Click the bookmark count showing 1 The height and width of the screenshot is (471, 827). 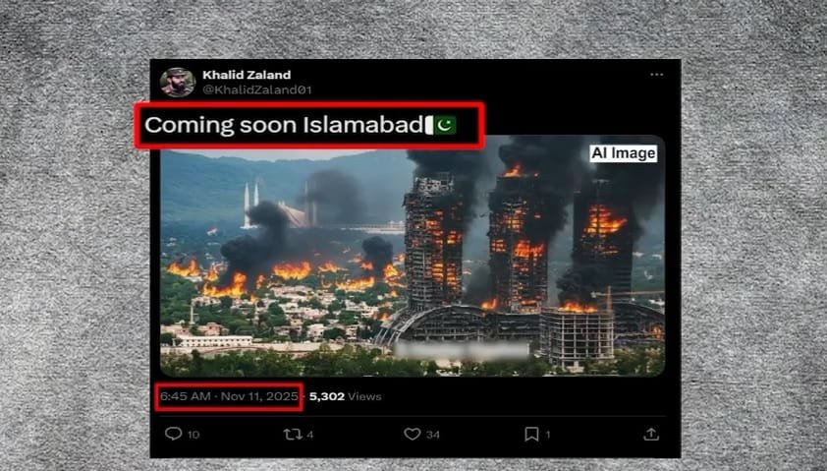pyautogui.click(x=548, y=435)
